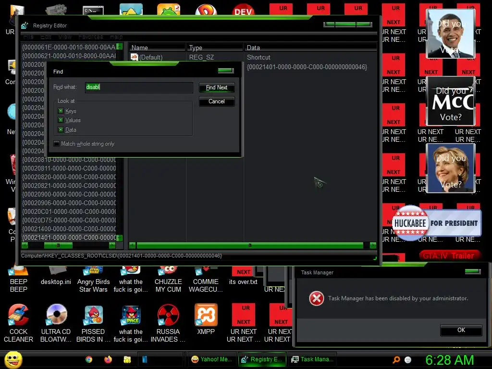Click OK in the Task Manager error dialog
Viewport: 492px width, 369px height.
461,330
